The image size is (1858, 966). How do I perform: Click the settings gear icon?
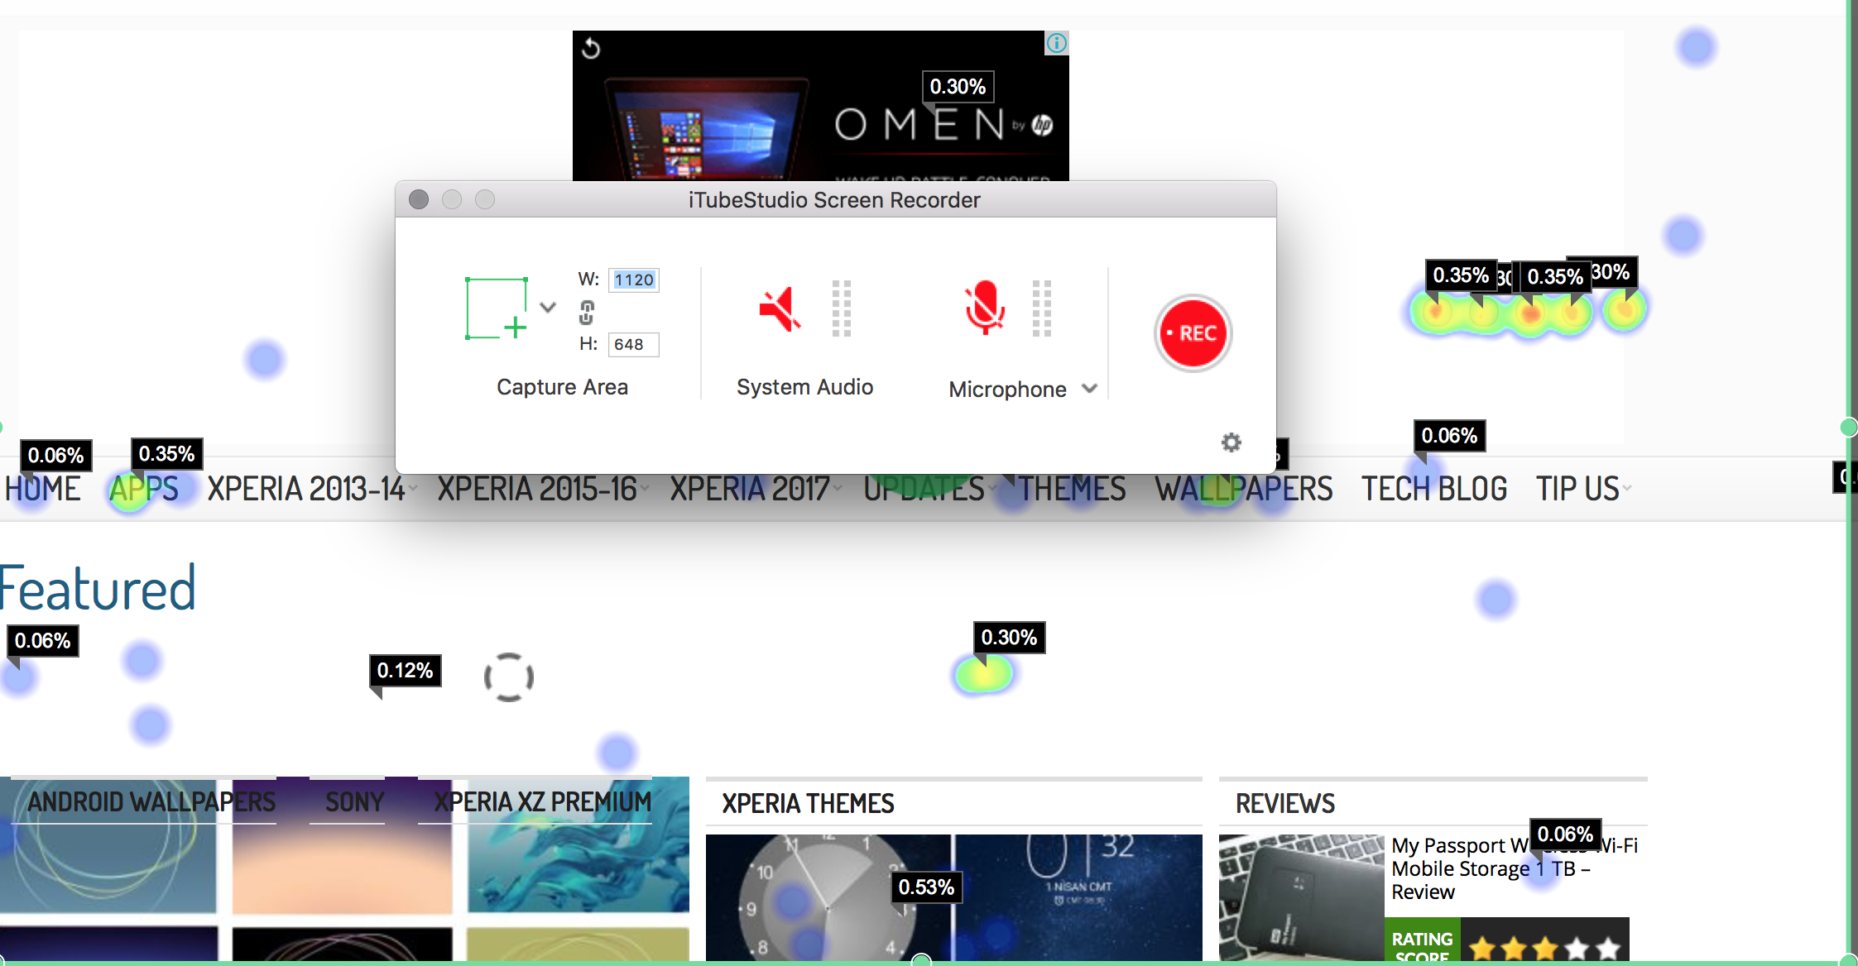tap(1231, 442)
